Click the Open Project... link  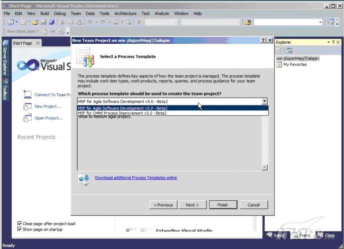(49, 118)
